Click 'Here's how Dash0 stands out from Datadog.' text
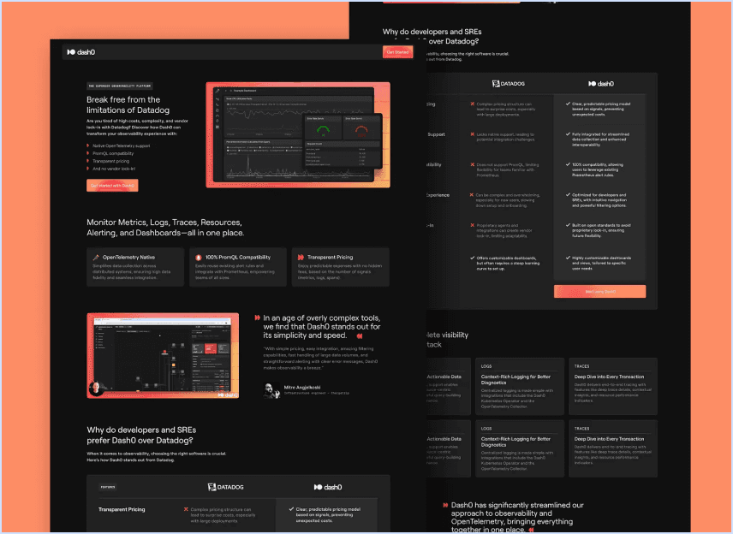This screenshot has width=733, height=534. [x=130, y=460]
